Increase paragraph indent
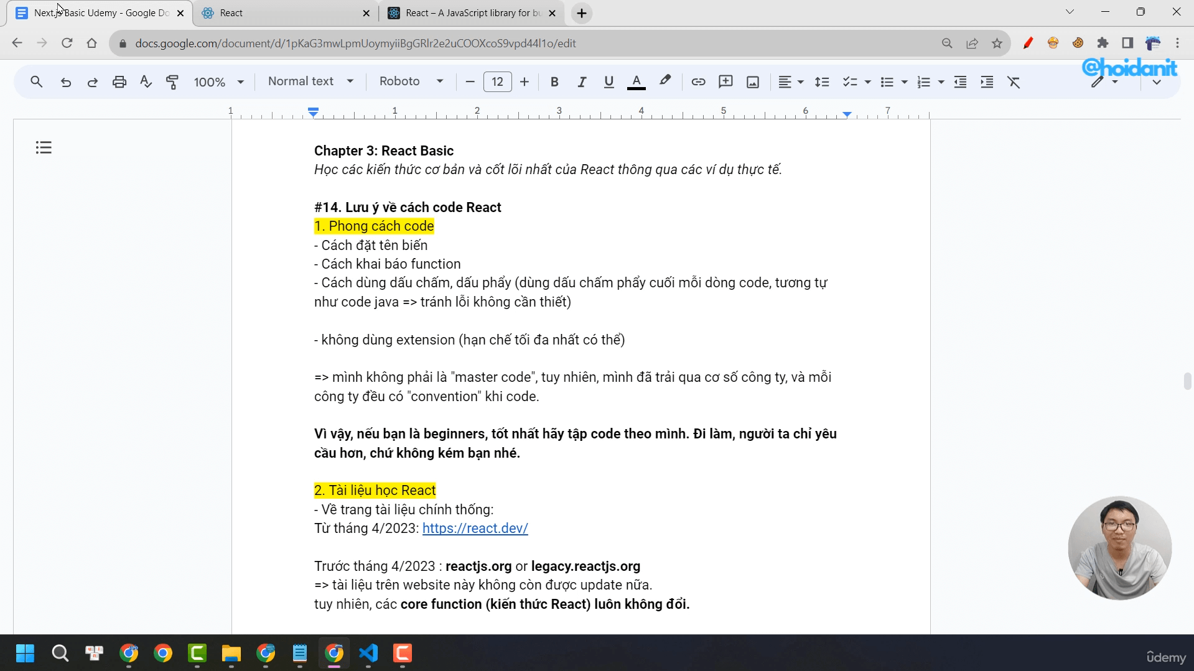This screenshot has width=1194, height=671. click(x=987, y=81)
